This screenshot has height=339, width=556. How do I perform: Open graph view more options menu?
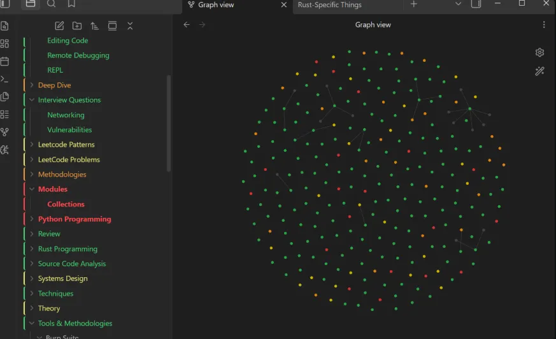(x=544, y=24)
